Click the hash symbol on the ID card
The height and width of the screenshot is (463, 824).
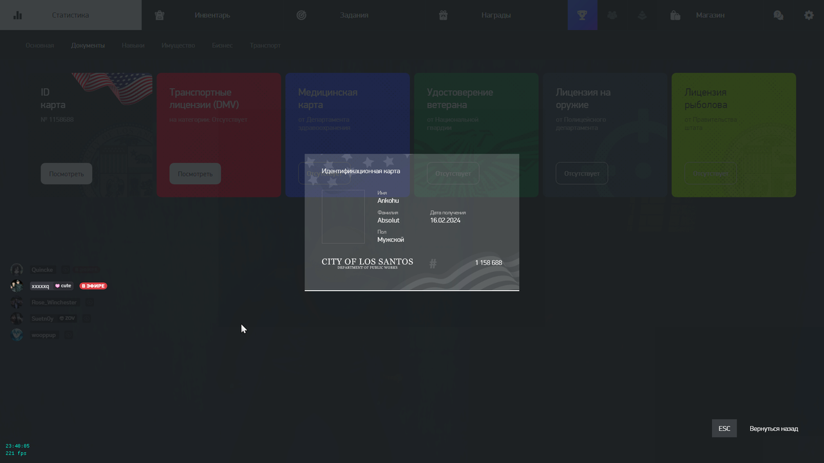[433, 264]
